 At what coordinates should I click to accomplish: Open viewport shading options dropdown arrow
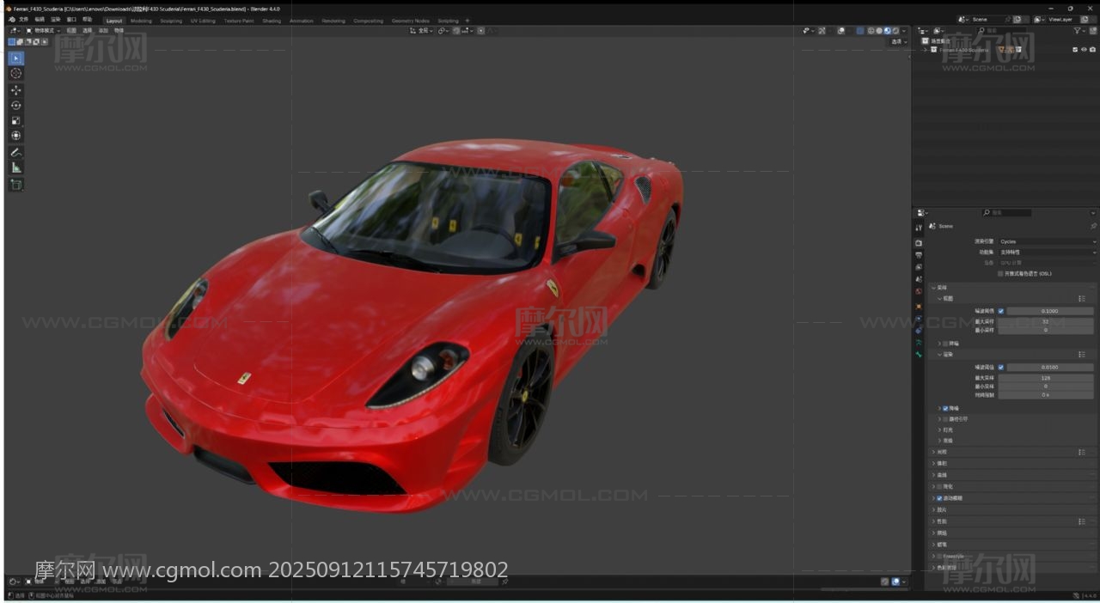[904, 31]
